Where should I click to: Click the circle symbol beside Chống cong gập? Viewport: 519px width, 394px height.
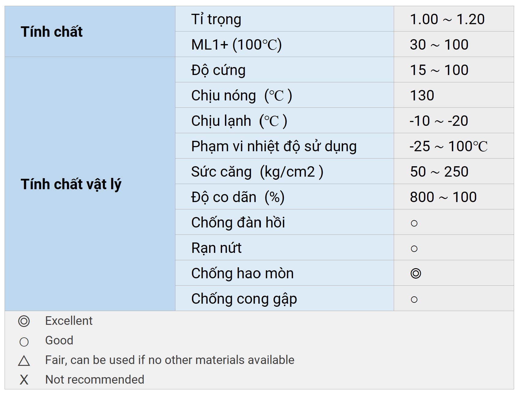(414, 299)
